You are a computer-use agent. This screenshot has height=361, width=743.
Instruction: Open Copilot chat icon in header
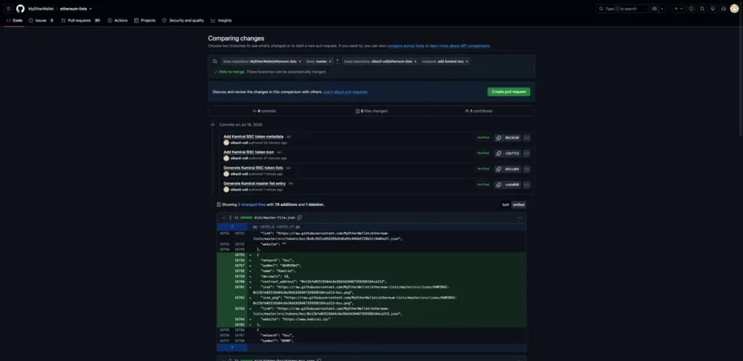(654, 9)
